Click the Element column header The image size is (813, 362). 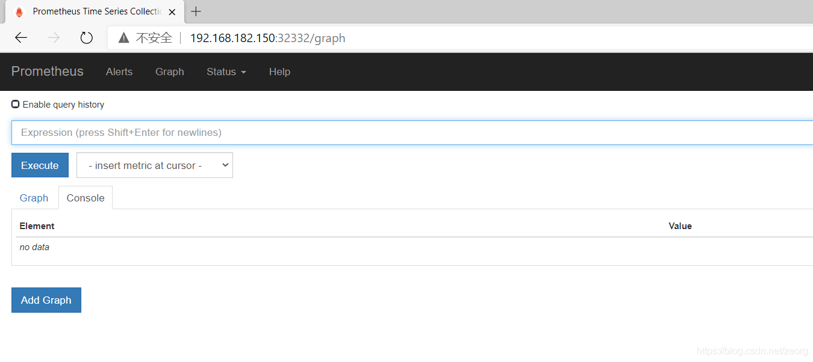point(37,226)
